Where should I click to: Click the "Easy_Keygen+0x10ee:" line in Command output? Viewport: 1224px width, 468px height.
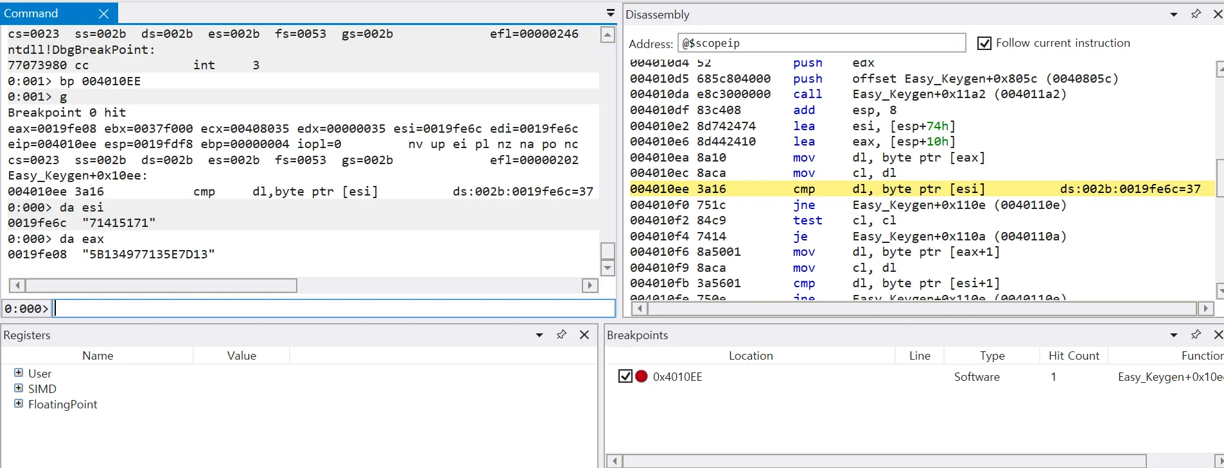[x=78, y=176]
